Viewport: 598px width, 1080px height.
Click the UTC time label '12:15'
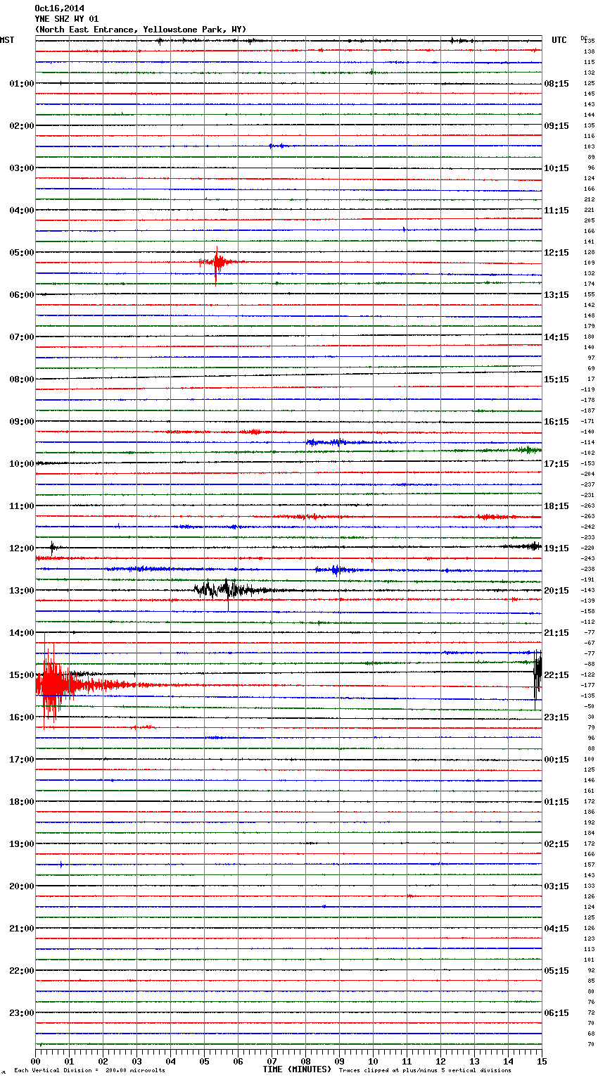[556, 253]
